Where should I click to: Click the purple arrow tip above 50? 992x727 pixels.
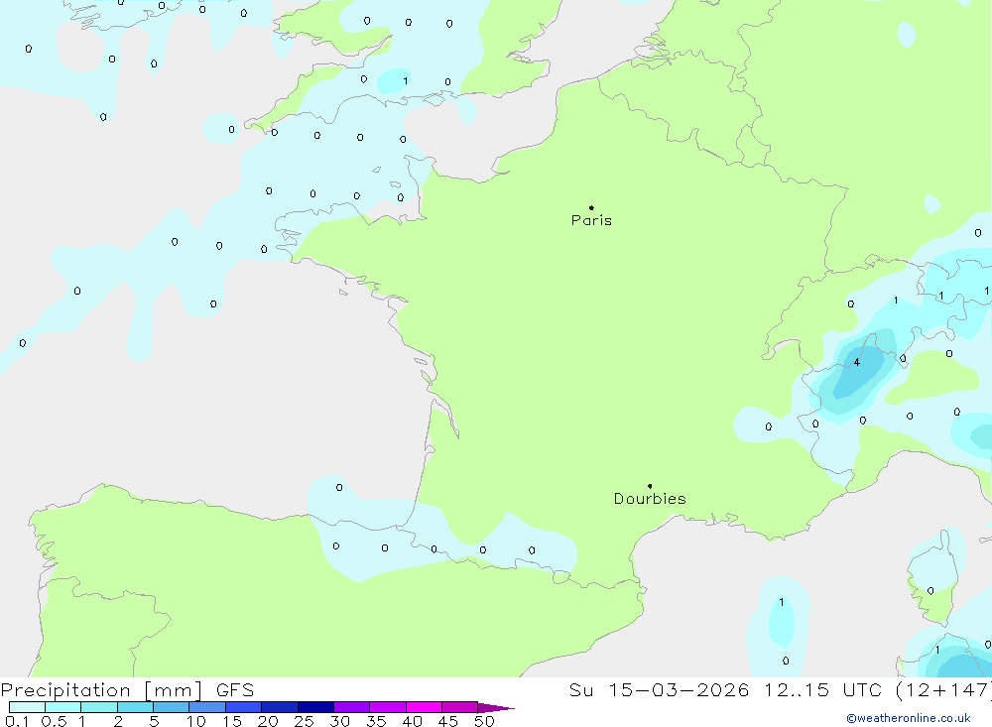pos(495,708)
